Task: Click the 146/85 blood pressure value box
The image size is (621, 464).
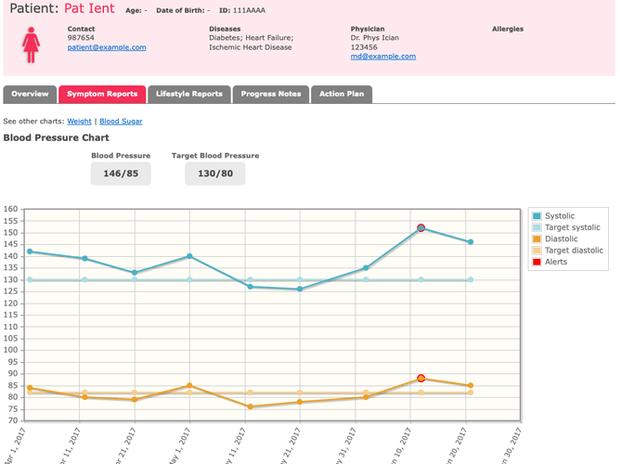Action: tap(121, 174)
